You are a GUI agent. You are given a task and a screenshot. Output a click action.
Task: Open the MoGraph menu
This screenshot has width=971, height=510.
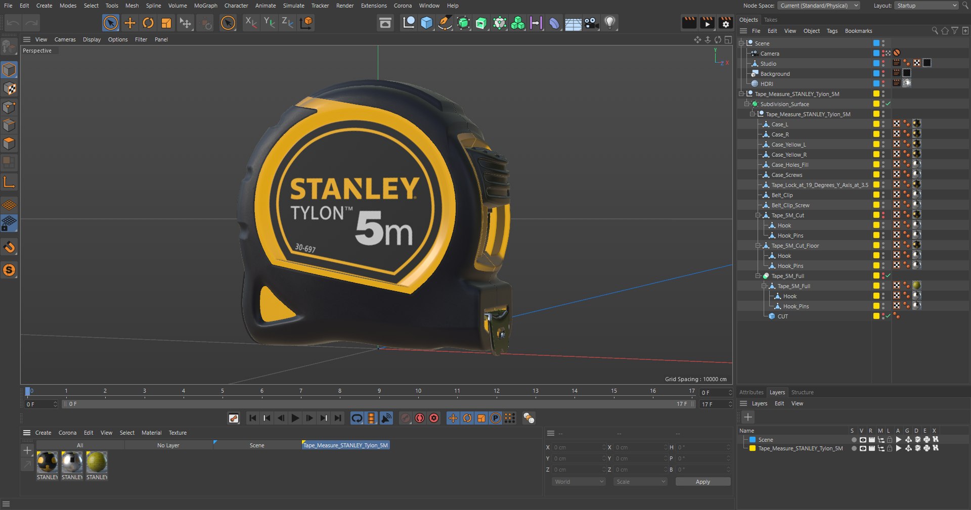[x=205, y=6]
